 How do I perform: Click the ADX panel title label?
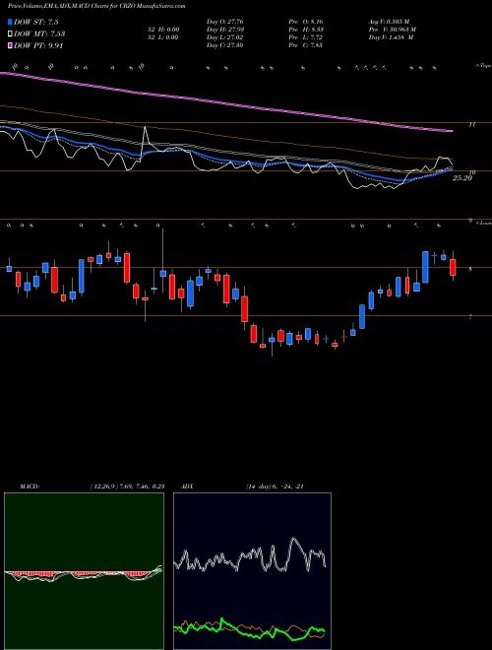(186, 487)
